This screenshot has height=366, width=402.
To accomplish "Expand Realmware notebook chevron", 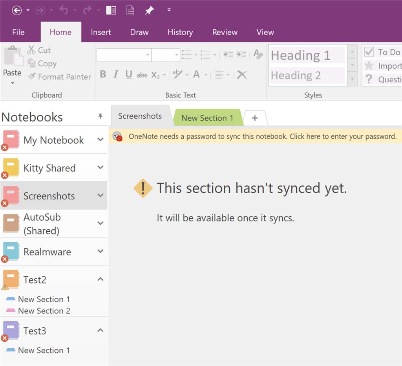I will click(x=100, y=251).
